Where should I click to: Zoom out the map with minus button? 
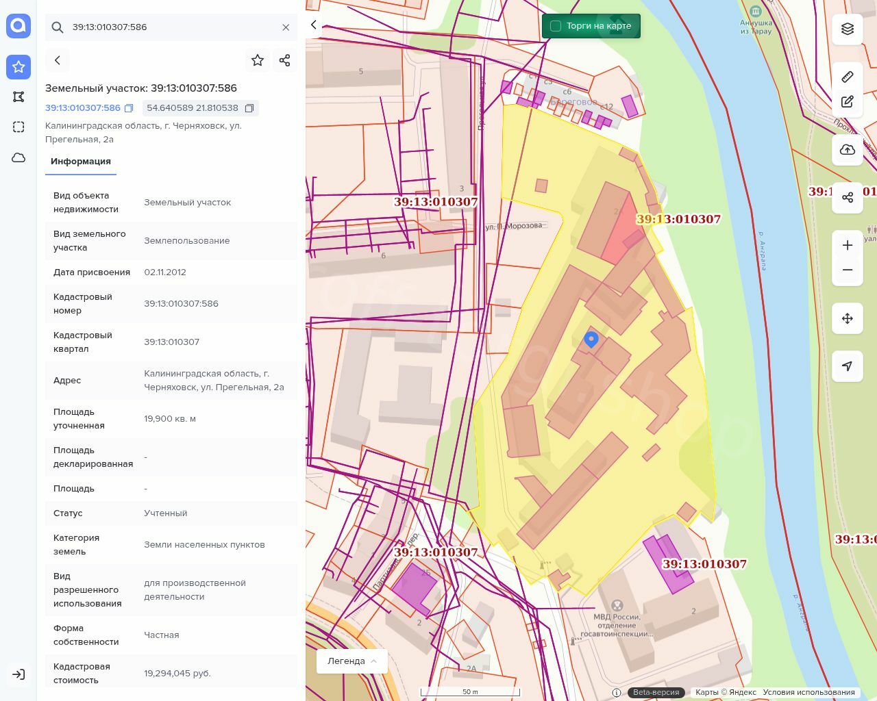[x=848, y=270]
